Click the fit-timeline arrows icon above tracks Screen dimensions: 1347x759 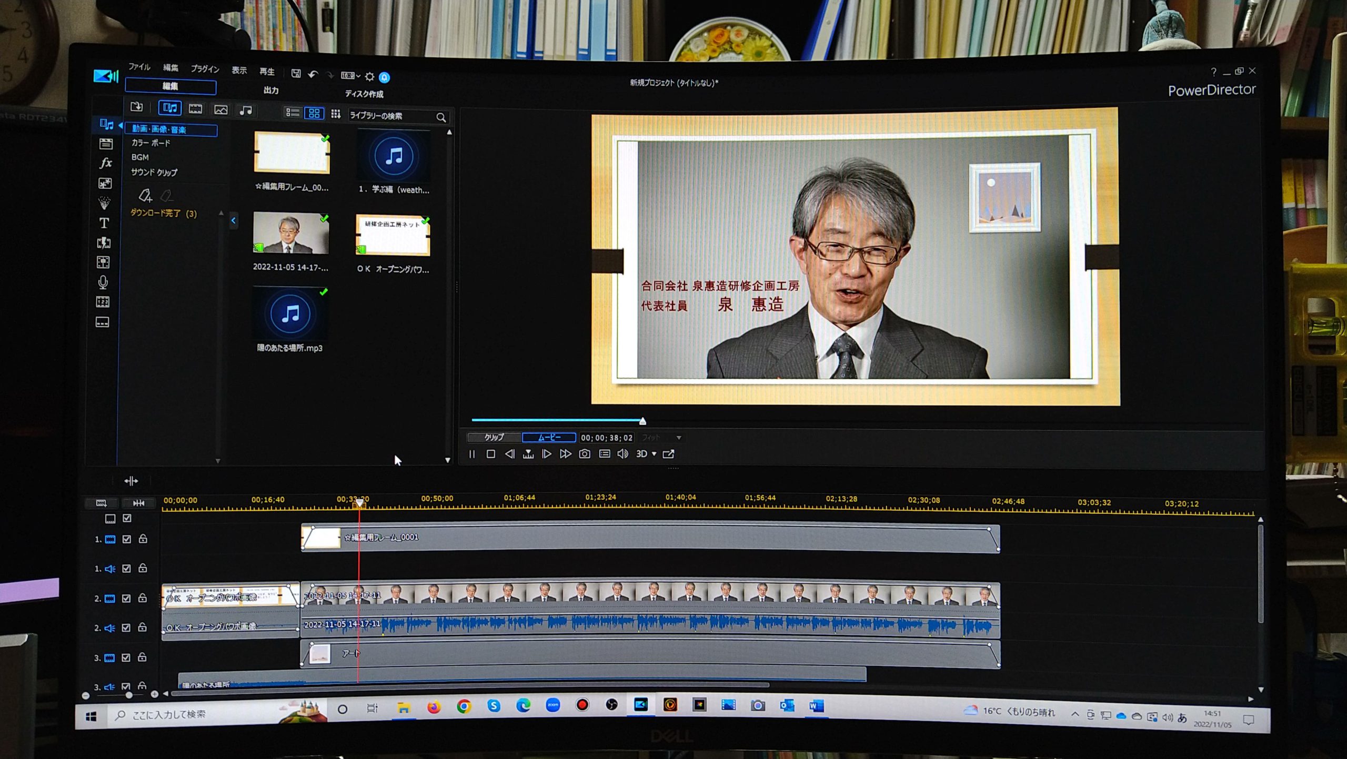point(131,481)
